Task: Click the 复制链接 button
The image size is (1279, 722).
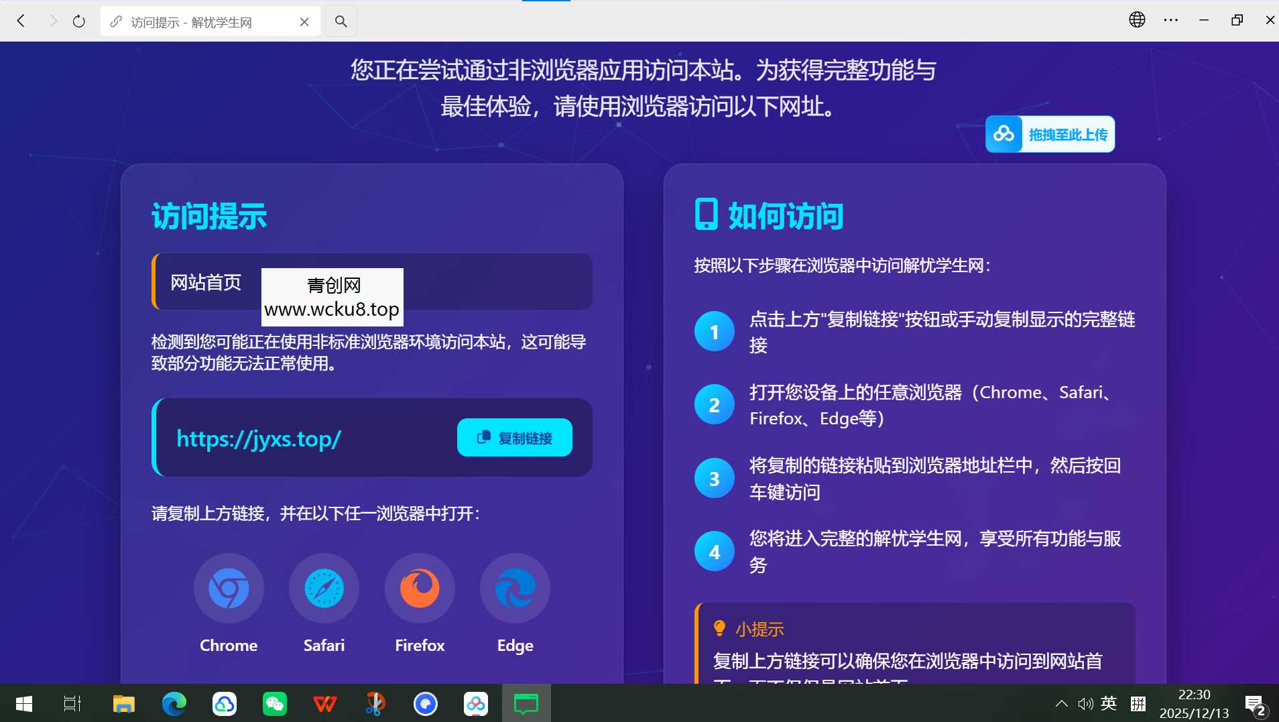Action: point(513,437)
